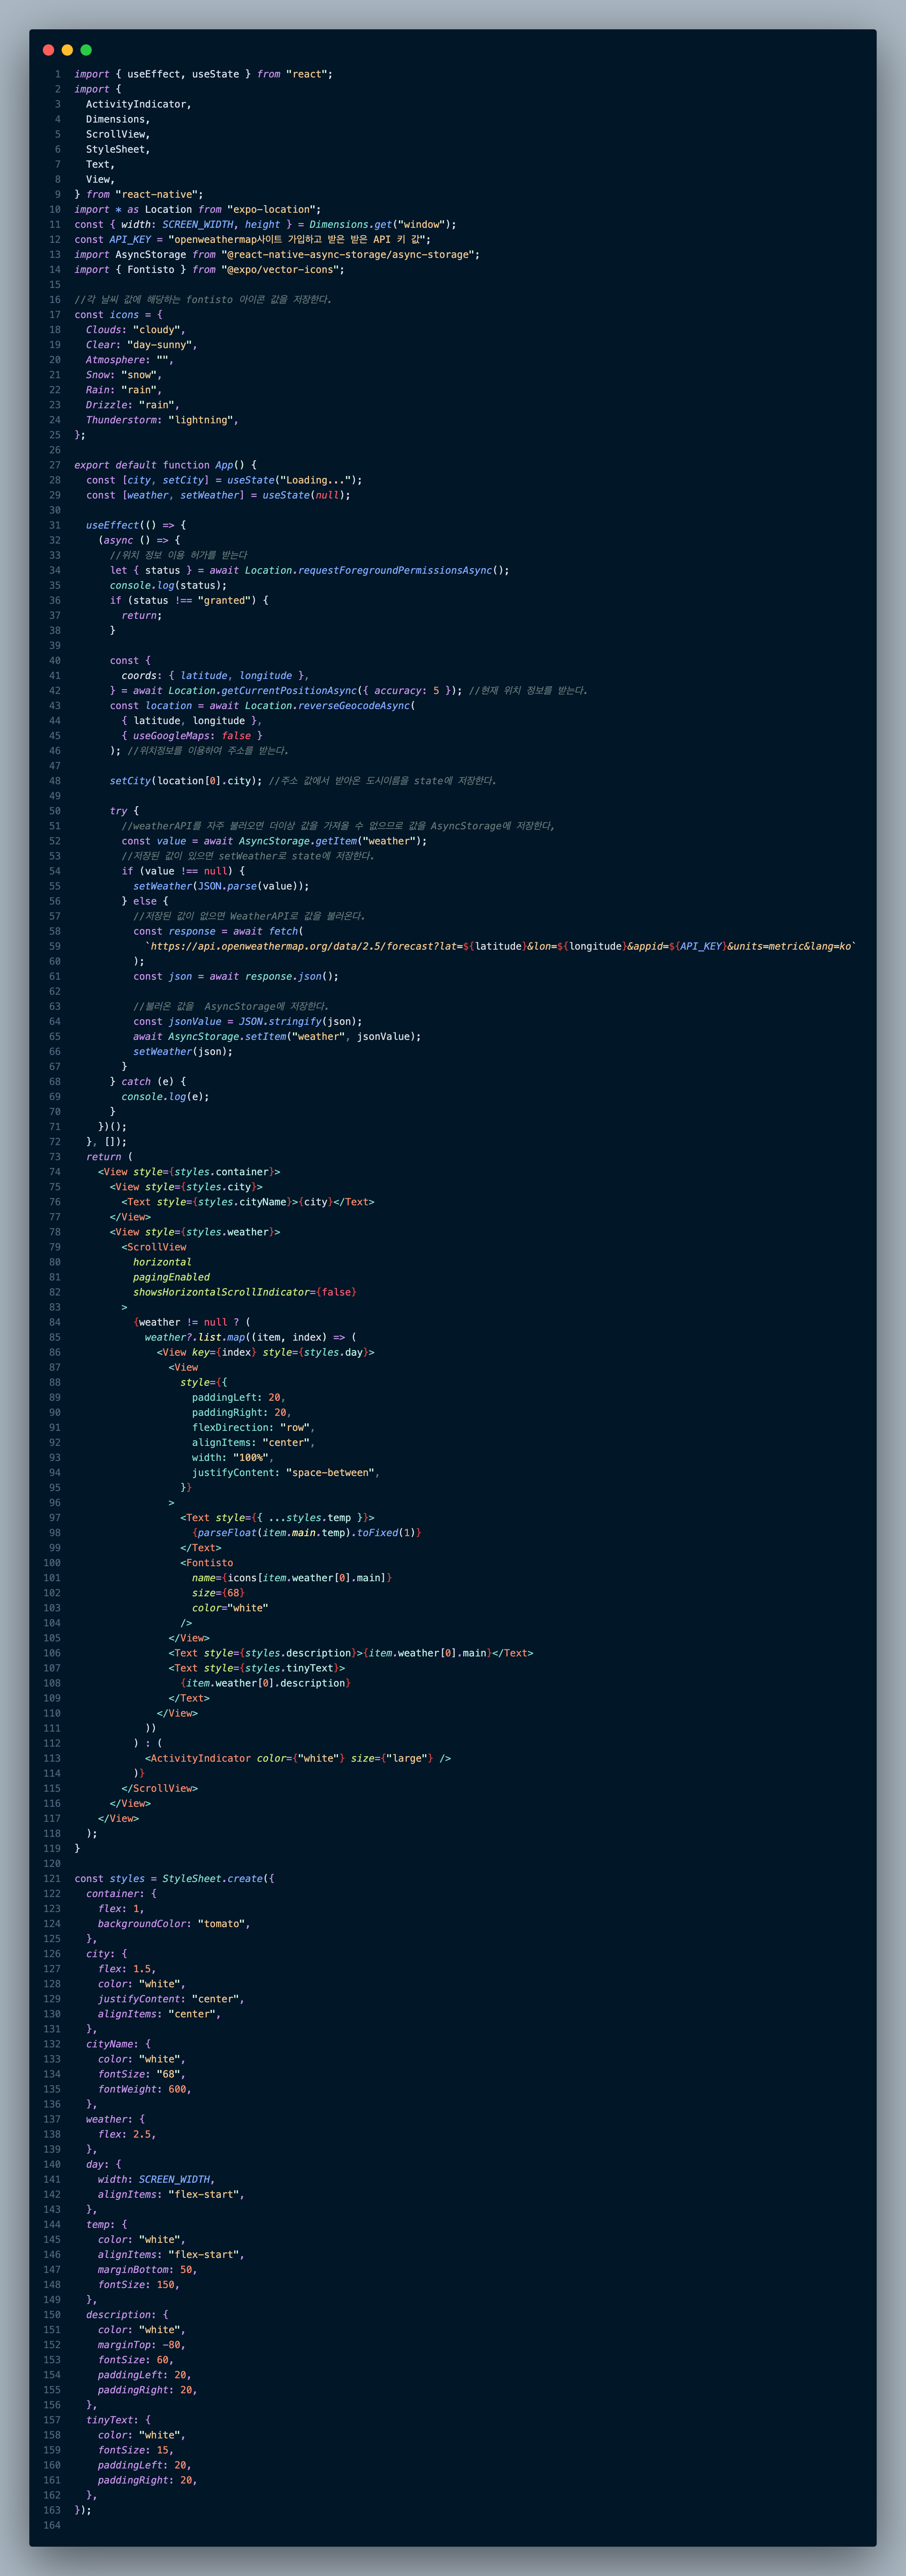Click the yellow minimize dot

coord(67,50)
